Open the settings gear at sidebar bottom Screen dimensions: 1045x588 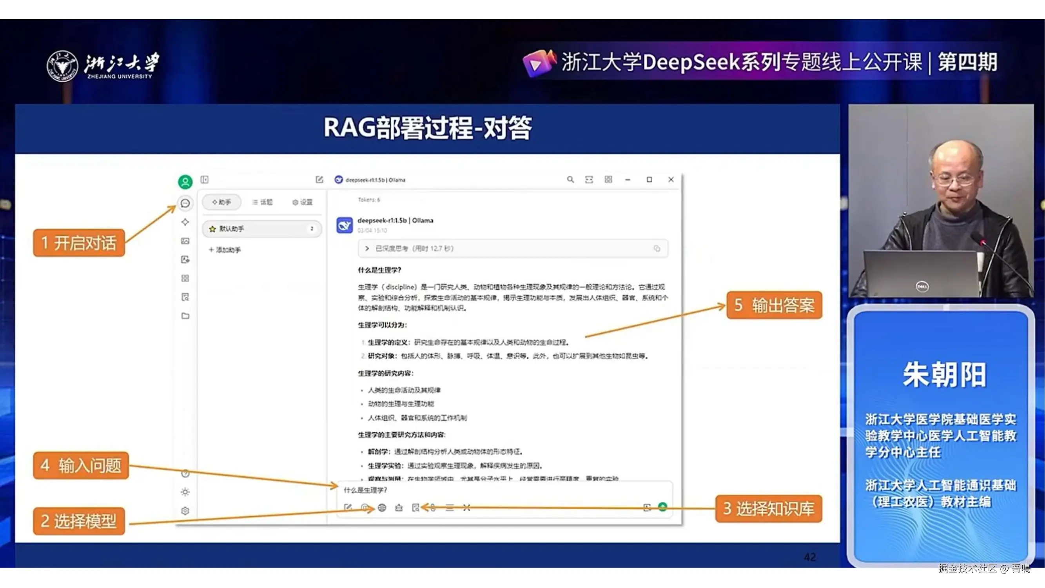[x=185, y=510]
